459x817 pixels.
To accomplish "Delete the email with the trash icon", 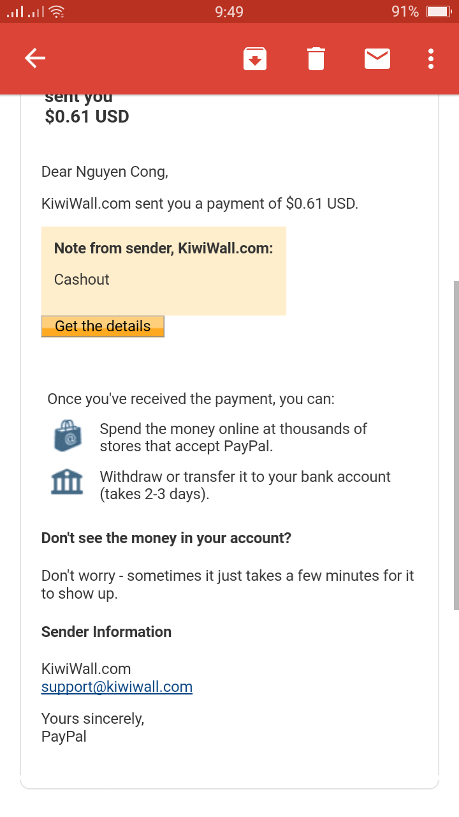I will point(316,59).
